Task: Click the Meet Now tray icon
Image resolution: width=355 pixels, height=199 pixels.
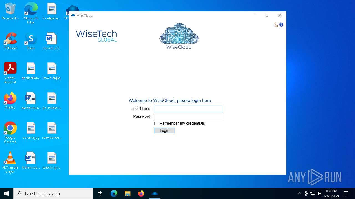Action: (306, 193)
